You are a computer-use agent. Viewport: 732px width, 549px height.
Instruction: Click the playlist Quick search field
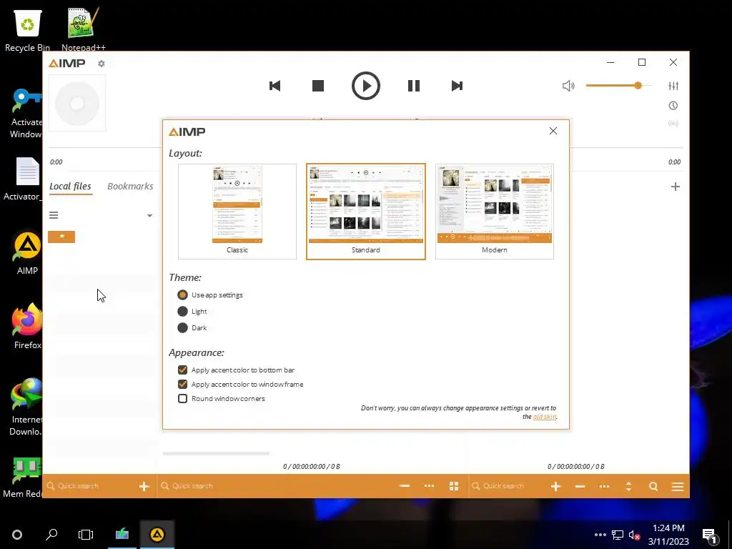508,486
